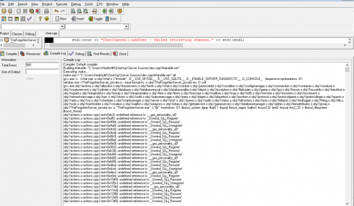Click the greyed-out Save icon
Viewport: 354px width, 206px height.
[x=25, y=11]
